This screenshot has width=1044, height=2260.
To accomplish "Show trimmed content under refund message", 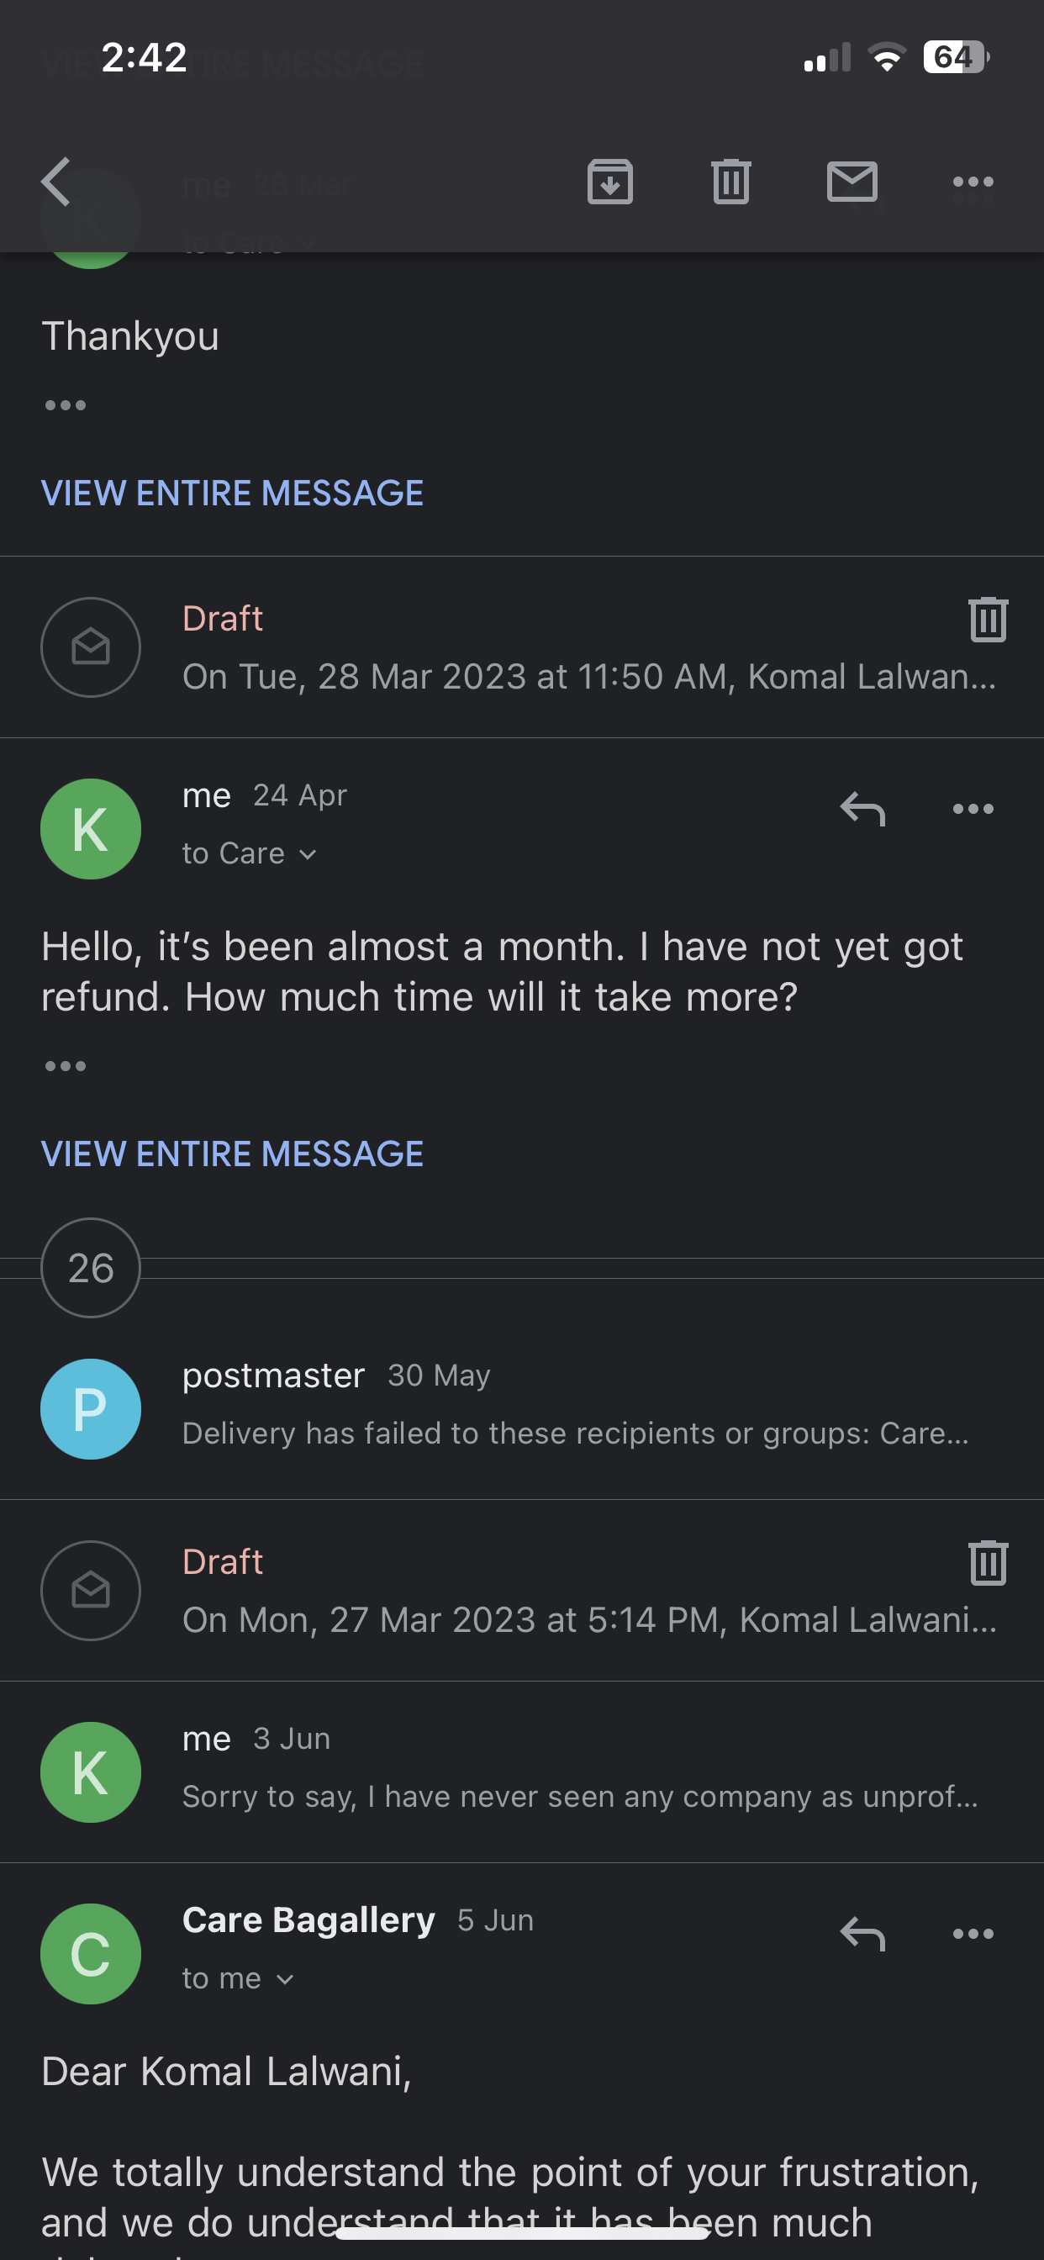I will pyautogui.click(x=66, y=1066).
